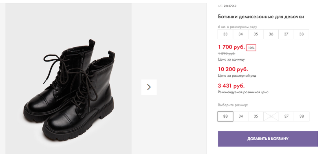
Task: Select size 33 under Выберите размер
Action: [x=225, y=117]
